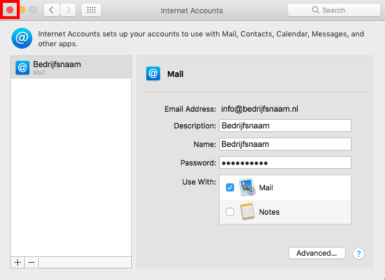Viewport: 385px width, 280px height.
Task: Click the Mail @ icon in detail panel
Action: 153,74
